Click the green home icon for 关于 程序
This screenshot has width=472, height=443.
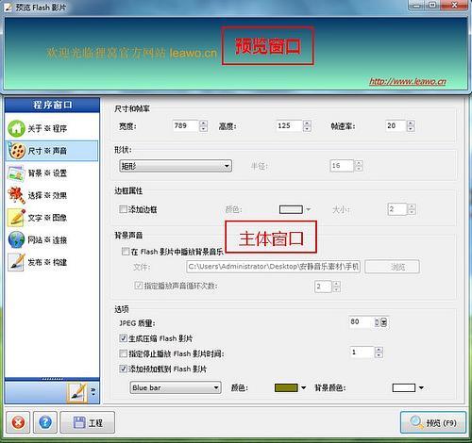[16, 128]
